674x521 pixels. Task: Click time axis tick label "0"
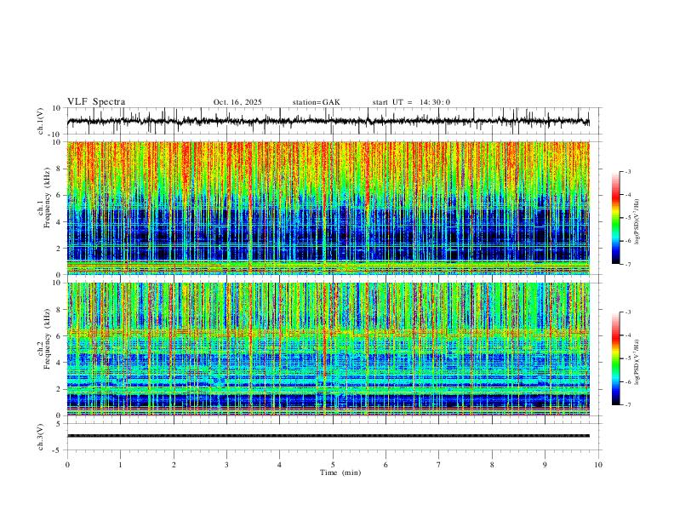[x=67, y=465]
